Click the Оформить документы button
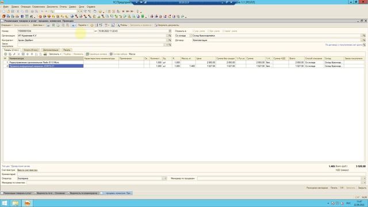This screenshot has height=207, width=368. coord(167,25)
